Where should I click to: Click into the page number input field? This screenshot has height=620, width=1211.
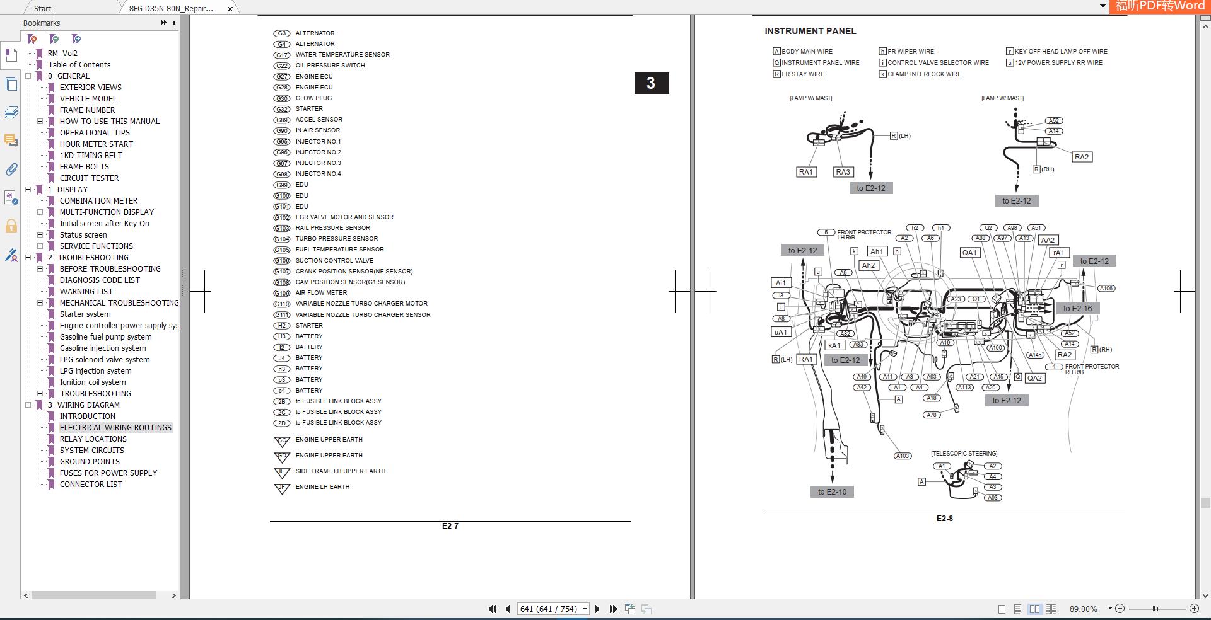(549, 609)
